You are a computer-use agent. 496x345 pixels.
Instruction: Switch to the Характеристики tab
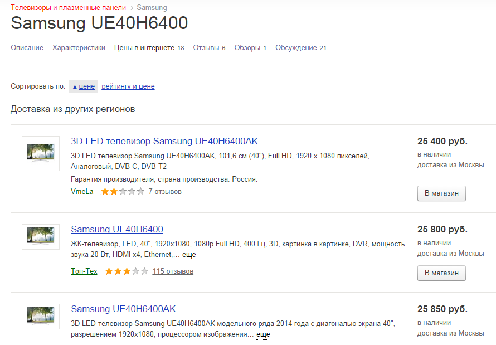(x=79, y=48)
